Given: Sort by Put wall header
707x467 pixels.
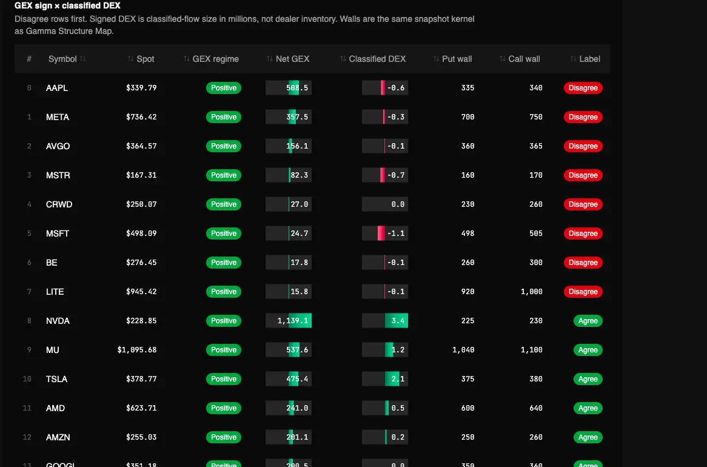Looking at the screenshot, I should coord(452,59).
